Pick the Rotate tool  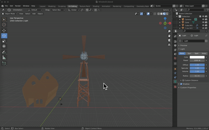4,36
